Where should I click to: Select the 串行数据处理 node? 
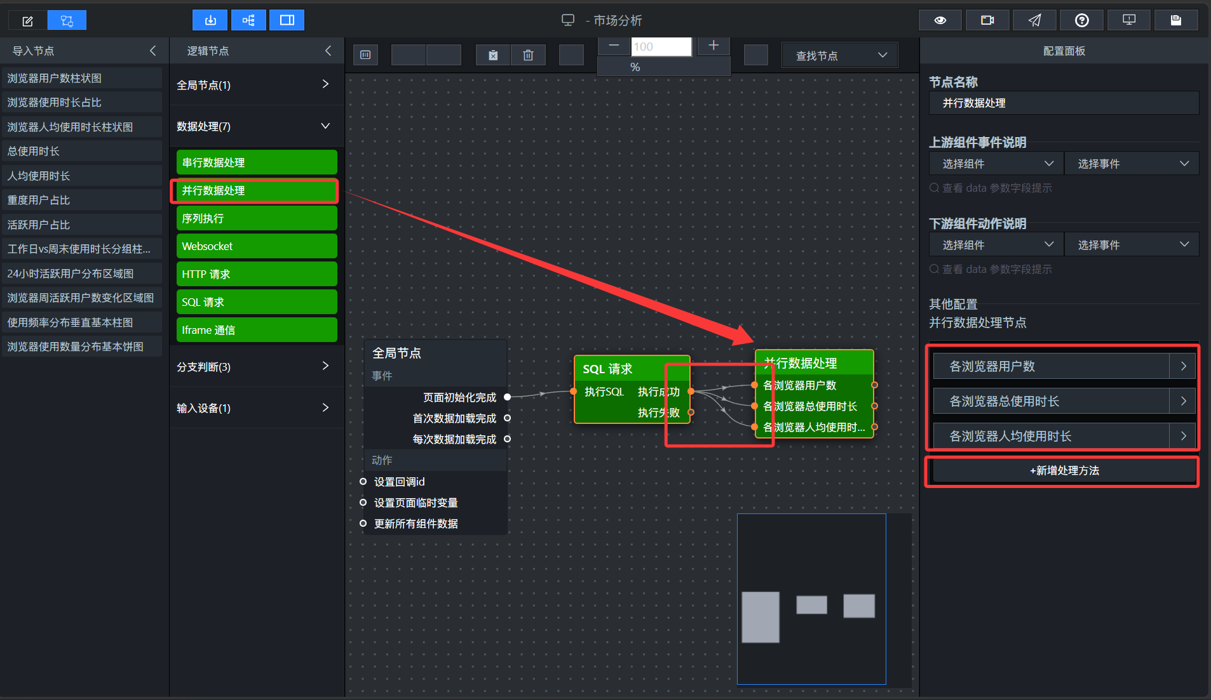257,162
